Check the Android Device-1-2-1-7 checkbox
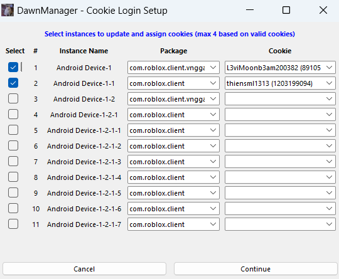 (x=13, y=224)
